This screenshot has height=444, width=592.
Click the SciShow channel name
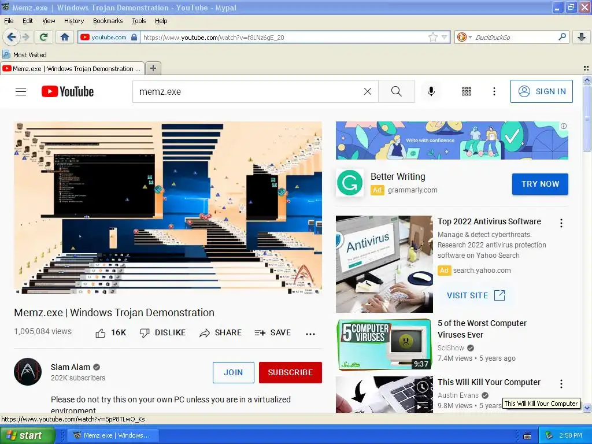click(x=451, y=347)
